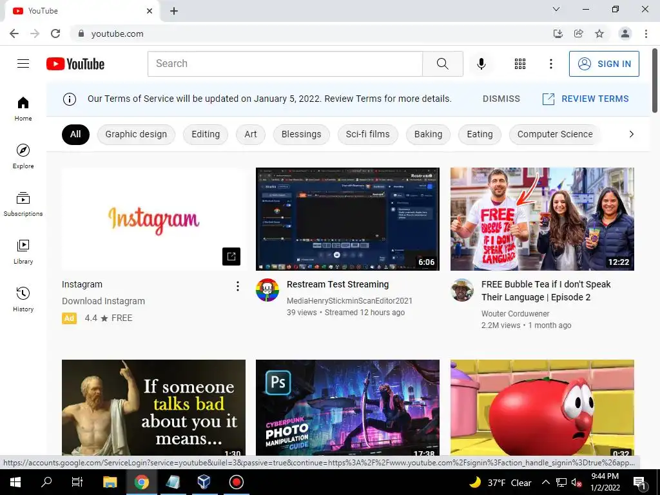Select the Blessings chip
The width and height of the screenshot is (660, 495).
[x=302, y=134]
